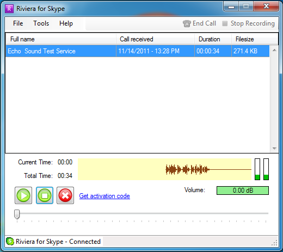This screenshot has width=283, height=252.
Task: Click the playback position slider thumb
Action: click(x=17, y=214)
